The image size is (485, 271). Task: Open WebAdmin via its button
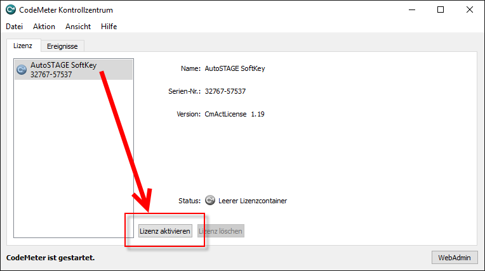pos(454,258)
